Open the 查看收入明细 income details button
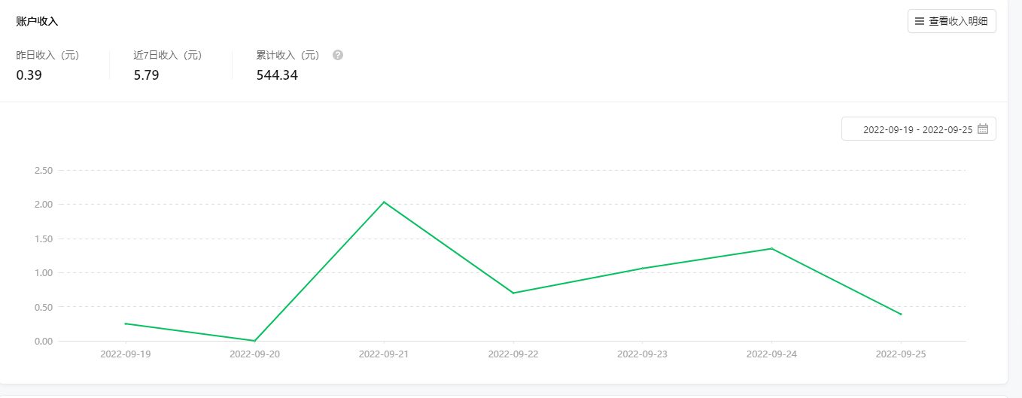 click(x=951, y=22)
